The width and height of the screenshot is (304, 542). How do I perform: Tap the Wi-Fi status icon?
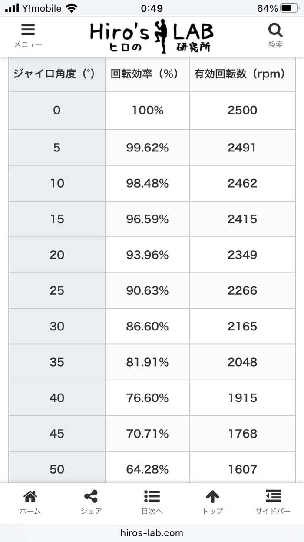tap(72, 8)
